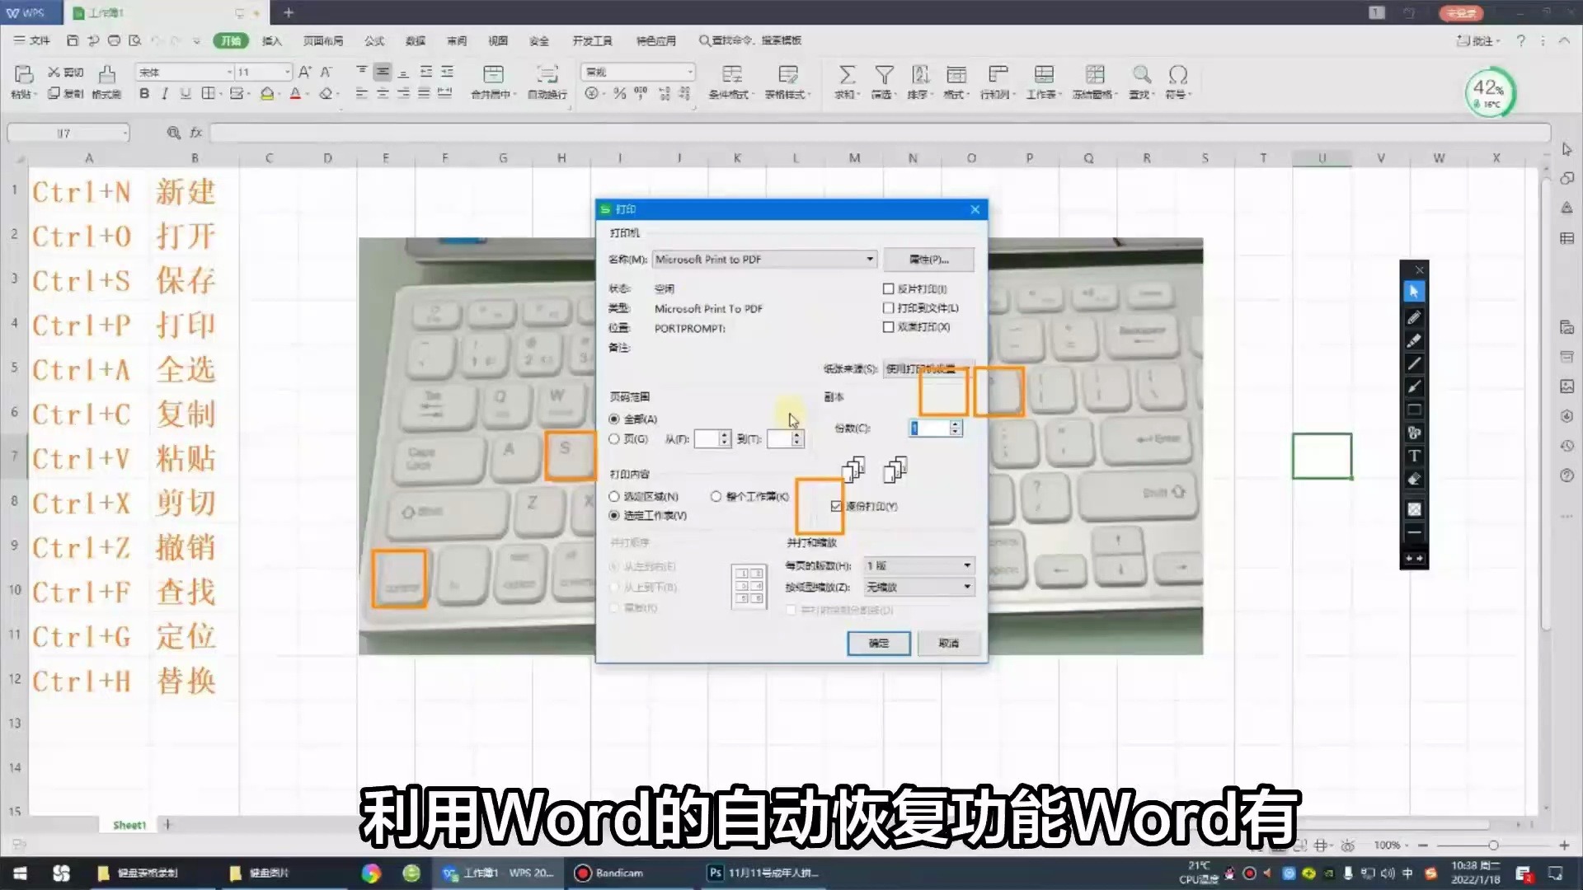Select the Text tool in the annotation sidebar
This screenshot has height=890, width=1583.
1414,456
